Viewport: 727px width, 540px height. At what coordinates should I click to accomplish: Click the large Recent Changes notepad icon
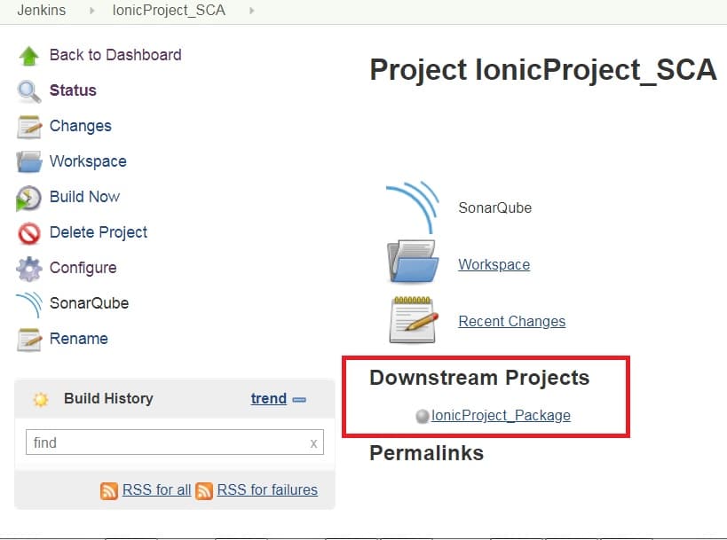[414, 320]
